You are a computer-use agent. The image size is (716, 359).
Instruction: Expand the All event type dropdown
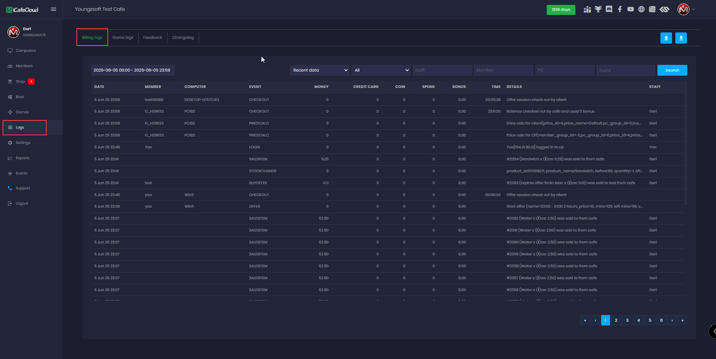(x=380, y=70)
